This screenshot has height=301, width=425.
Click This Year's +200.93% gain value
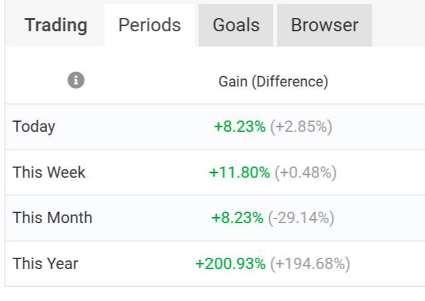point(230,264)
